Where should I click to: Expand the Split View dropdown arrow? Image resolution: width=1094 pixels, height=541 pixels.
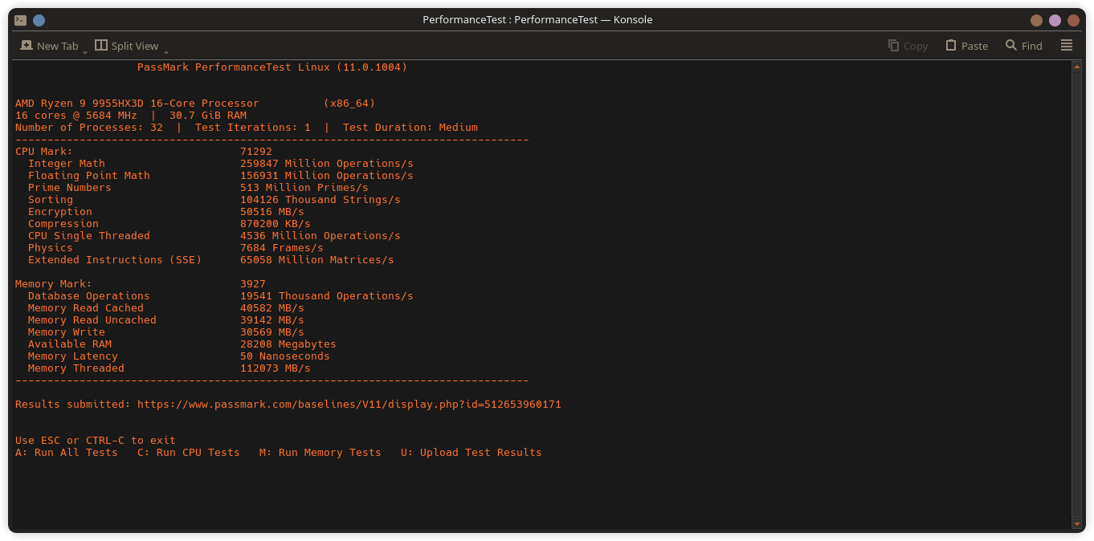(x=166, y=51)
